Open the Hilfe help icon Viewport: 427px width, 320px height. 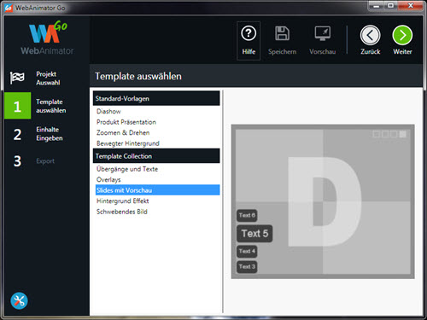point(249,33)
